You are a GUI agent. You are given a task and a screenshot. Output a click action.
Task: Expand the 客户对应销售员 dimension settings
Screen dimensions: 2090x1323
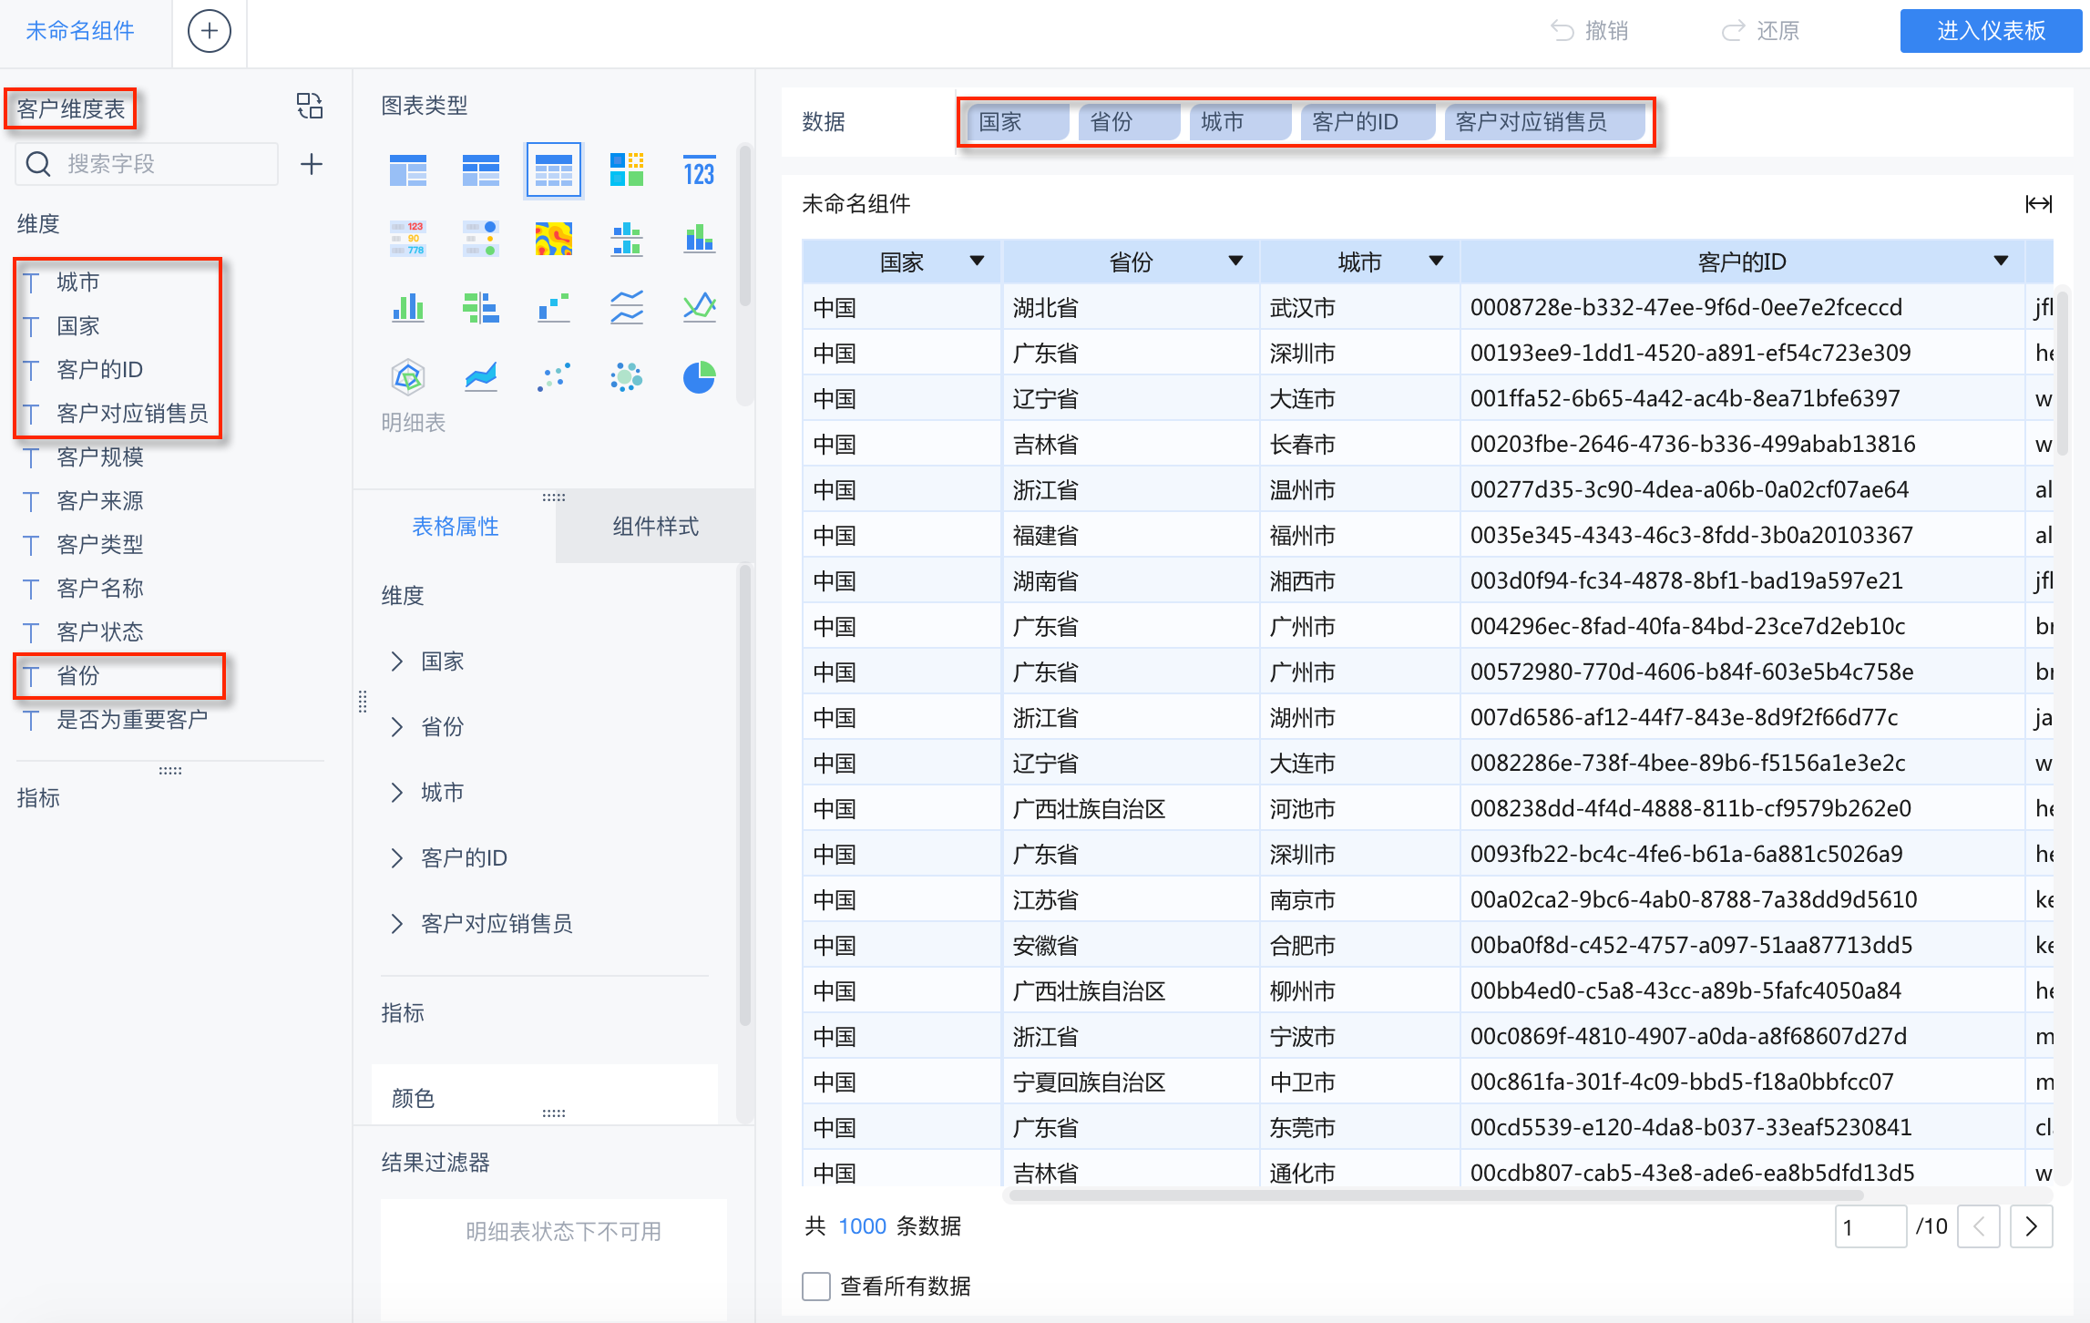(396, 923)
